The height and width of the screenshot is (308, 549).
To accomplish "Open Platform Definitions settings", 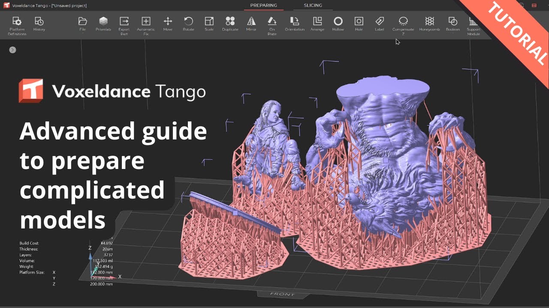I will pyautogui.click(x=17, y=26).
